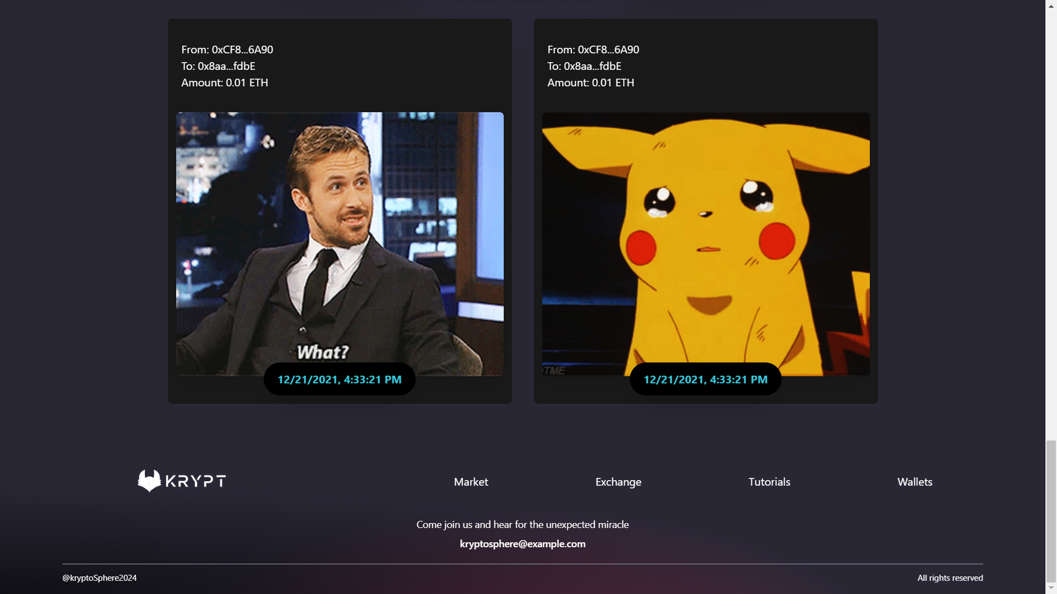Click the timestamp badge under Gosling GIF
Viewport: 1057px width, 594px height.
pyautogui.click(x=340, y=380)
